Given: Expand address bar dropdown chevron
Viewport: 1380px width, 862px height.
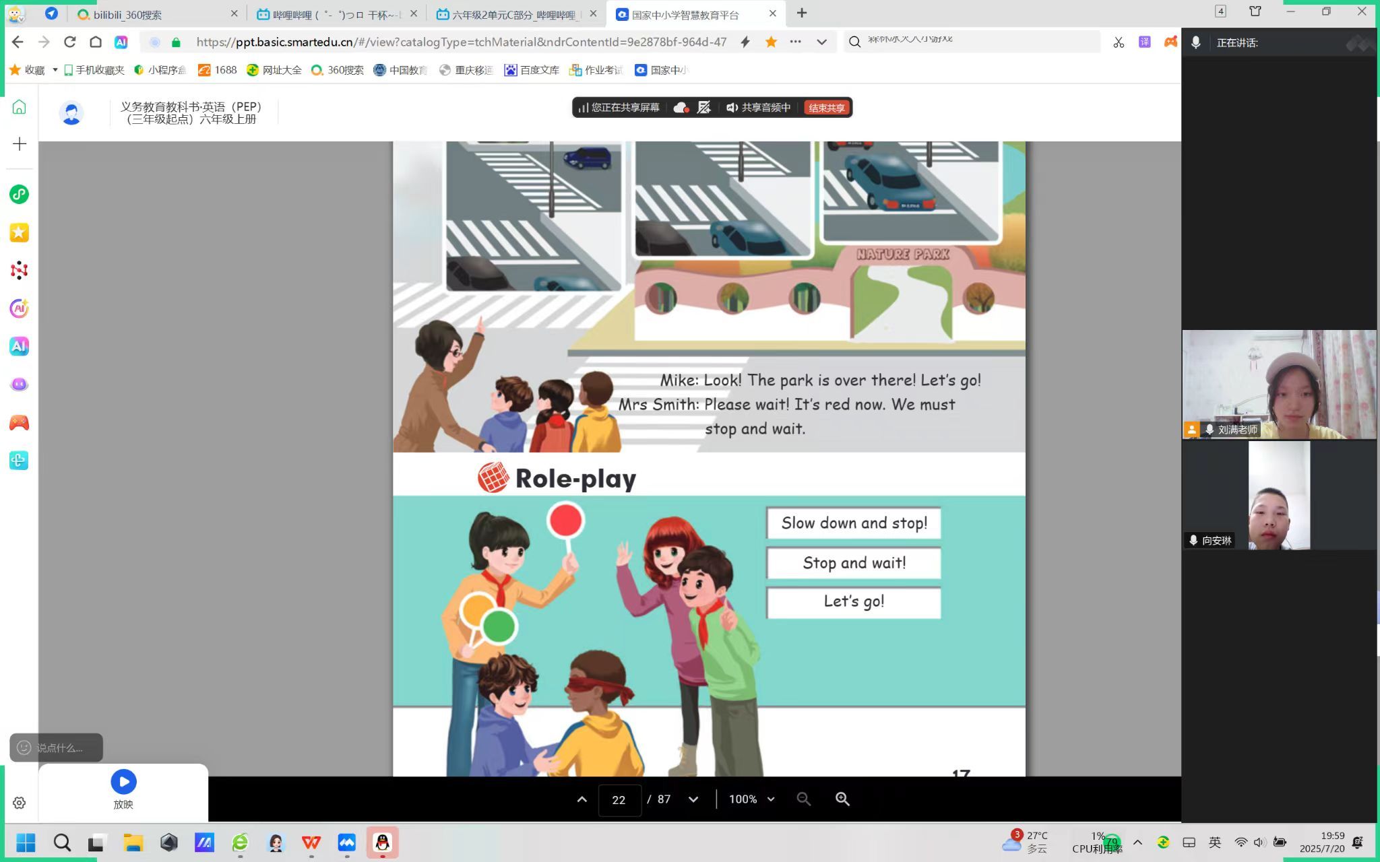Looking at the screenshot, I should coord(821,42).
